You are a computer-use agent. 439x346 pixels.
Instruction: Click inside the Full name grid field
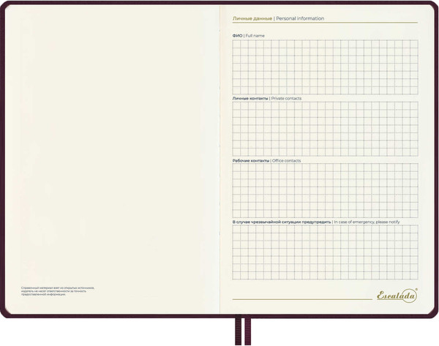(325, 67)
